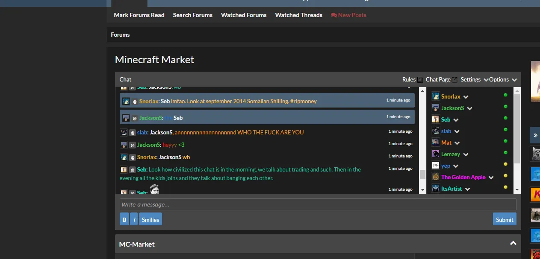Expand the dropdown arrow next to slab
Image resolution: width=540 pixels, height=259 pixels.
[457, 132]
